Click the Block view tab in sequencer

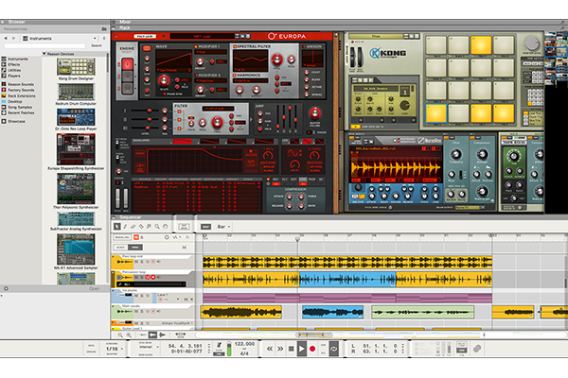pyautogui.click(x=120, y=248)
